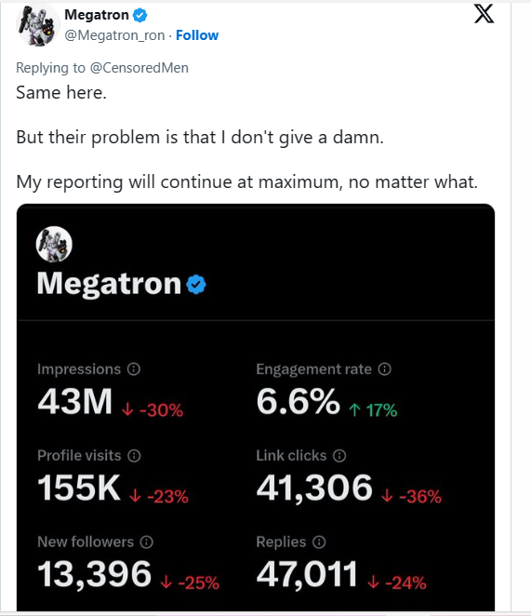Image resolution: width=531 pixels, height=616 pixels.
Task: Open the @CensoredMen reply link
Action: 139,68
